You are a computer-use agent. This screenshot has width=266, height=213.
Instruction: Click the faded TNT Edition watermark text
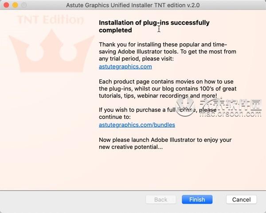pos(51,19)
